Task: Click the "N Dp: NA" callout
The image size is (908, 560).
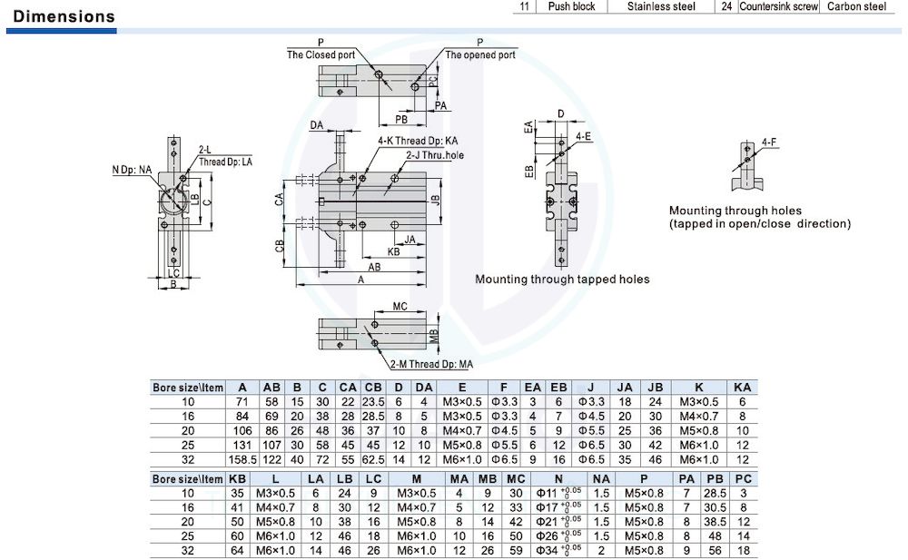Action: tap(132, 170)
